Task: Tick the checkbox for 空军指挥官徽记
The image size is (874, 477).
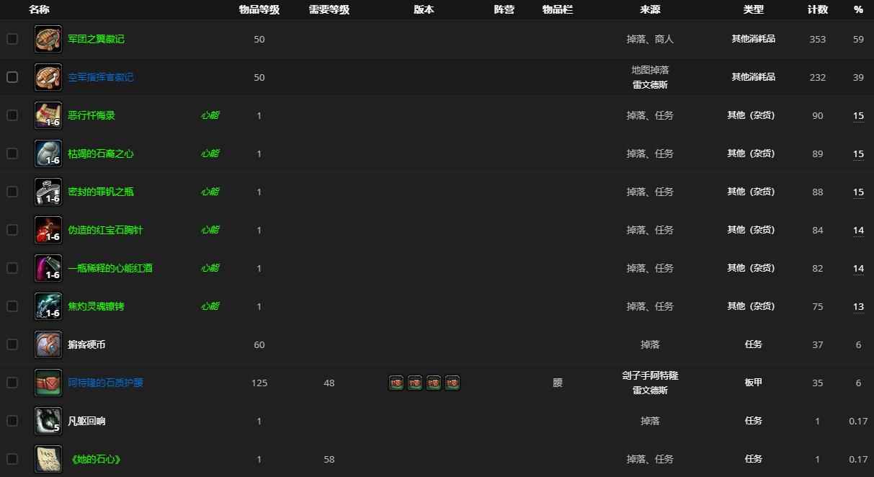Action: pos(12,77)
